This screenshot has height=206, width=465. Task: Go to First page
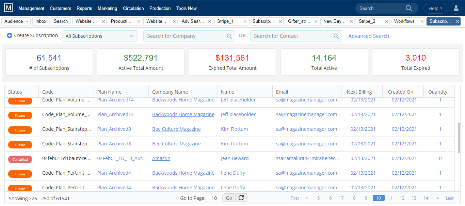[x=295, y=198]
